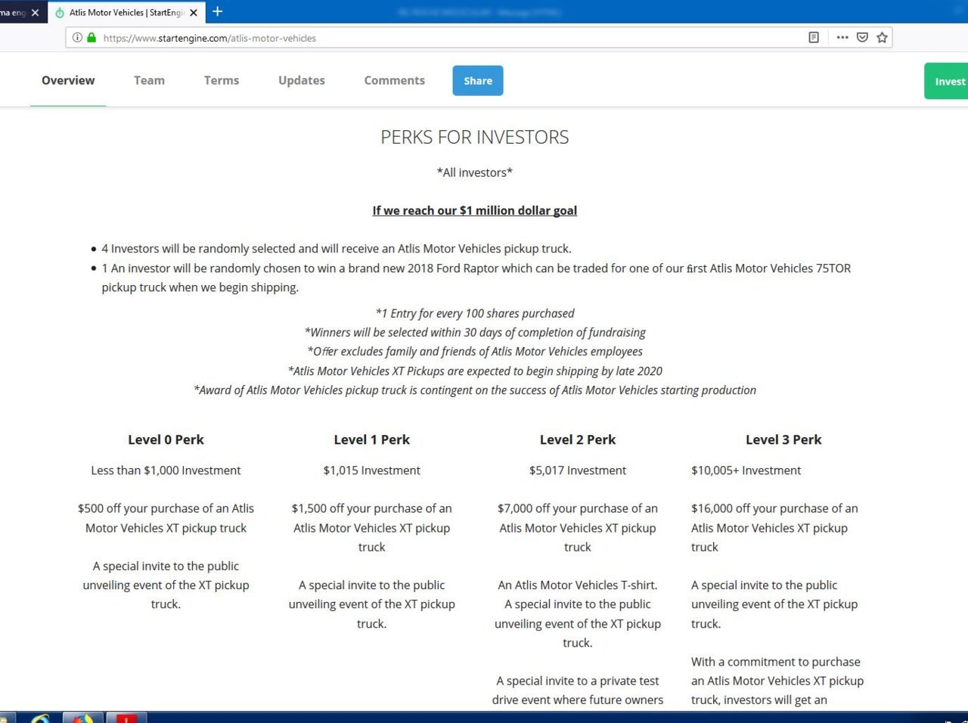Click "An Atlis Motor Vehicles T-shirt." text

pyautogui.click(x=578, y=585)
